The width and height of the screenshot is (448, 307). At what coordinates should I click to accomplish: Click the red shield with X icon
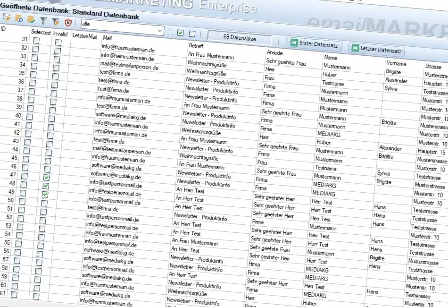[68, 22]
